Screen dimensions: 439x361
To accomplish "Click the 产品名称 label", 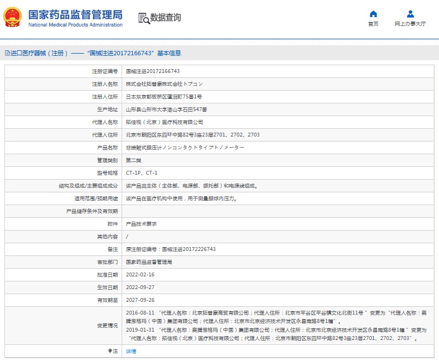I will pos(107,148).
